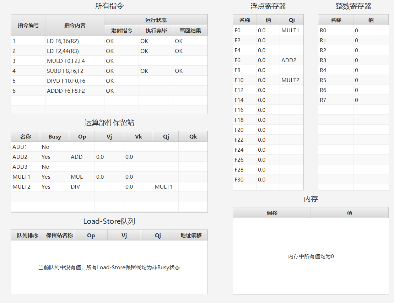Viewport: 394px width, 303px height.
Task: Select instruction row LD F6,36(R2)
Action: [75, 41]
